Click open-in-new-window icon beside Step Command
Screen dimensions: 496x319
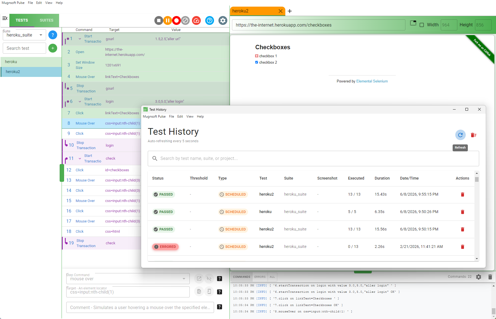(199, 279)
